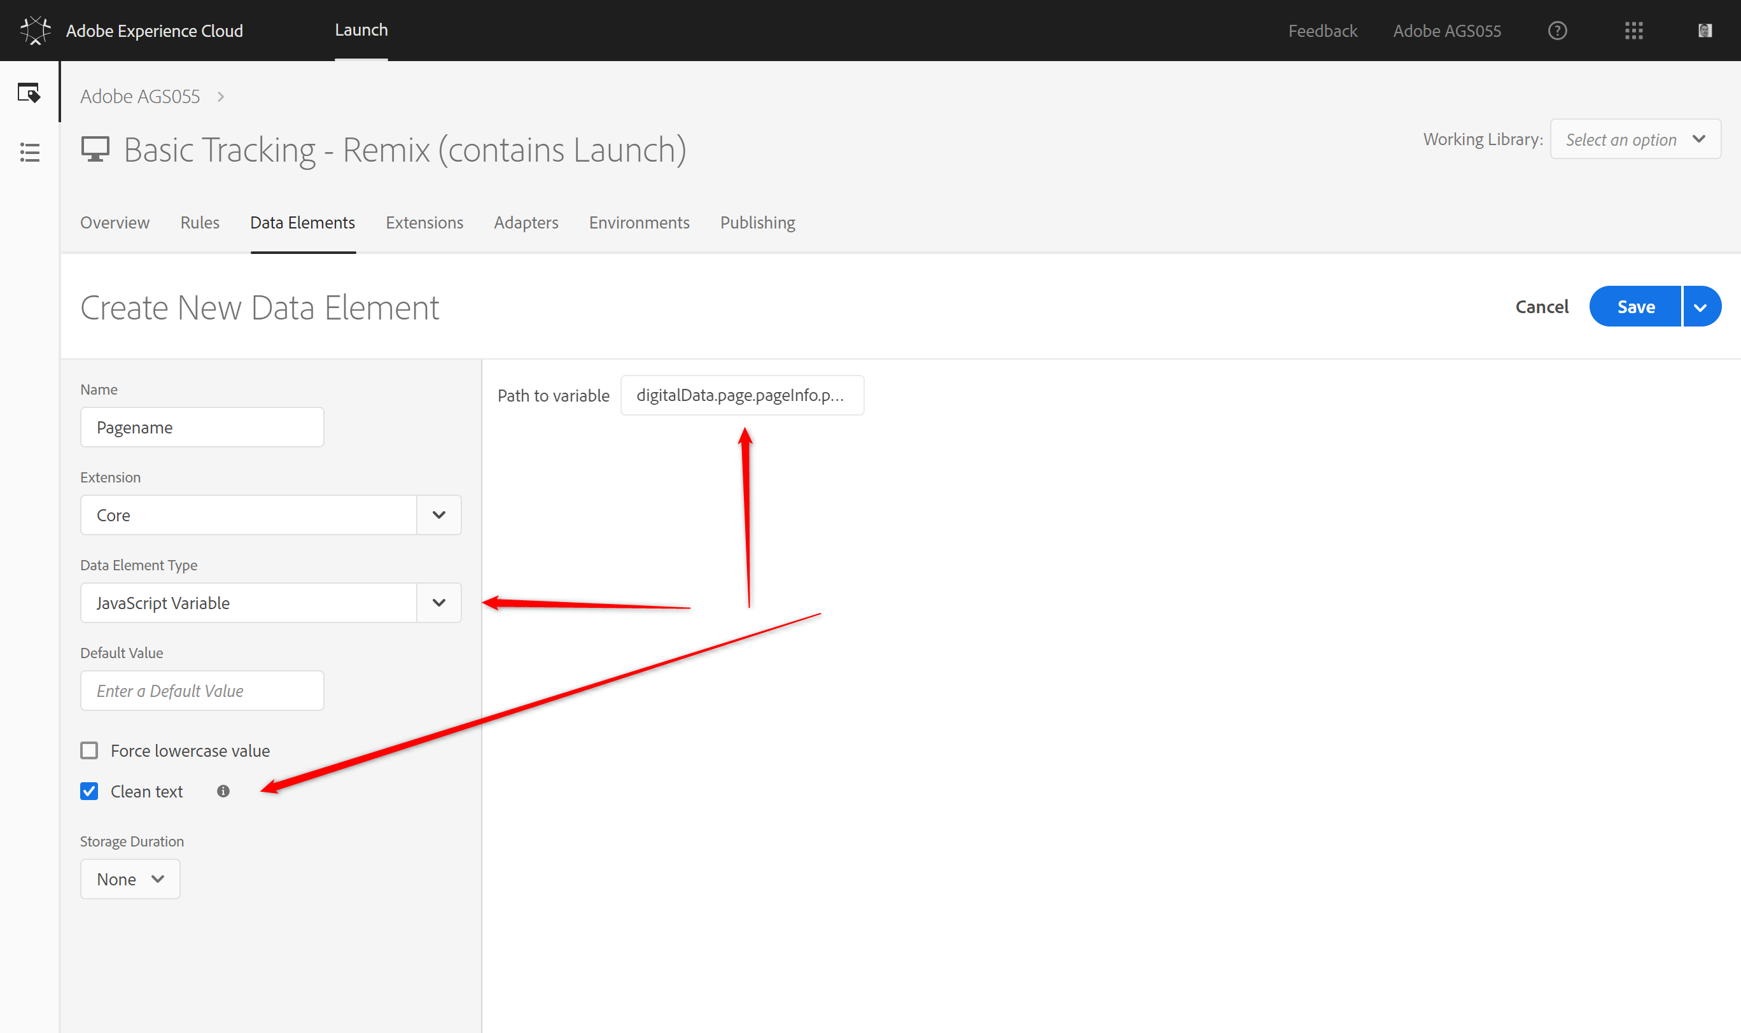Click the property tag sidebar icon
Viewport: 1741px width, 1033px height.
point(29,92)
